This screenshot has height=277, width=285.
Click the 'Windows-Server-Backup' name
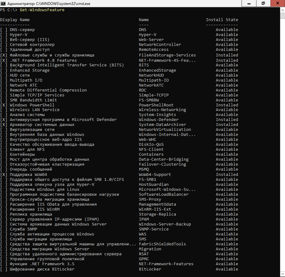pos(165,224)
